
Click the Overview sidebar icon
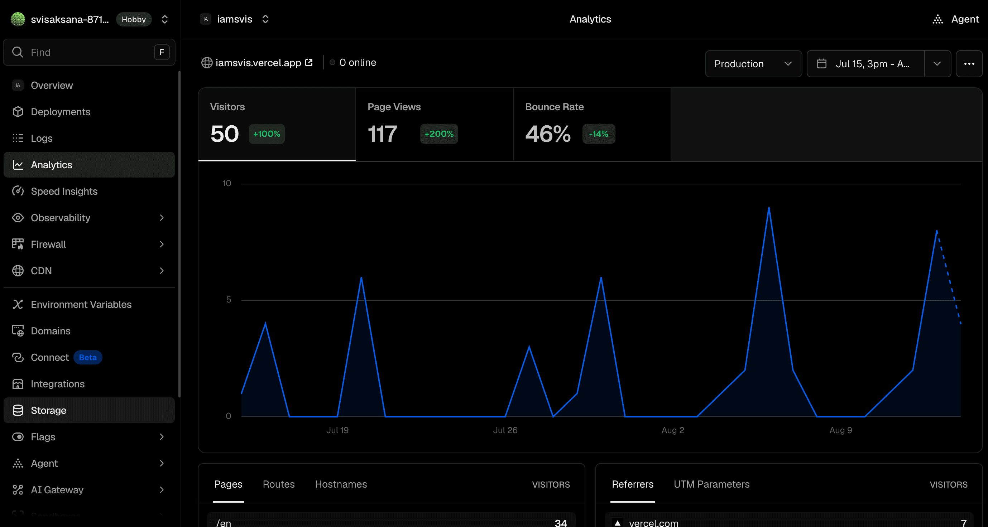18,85
